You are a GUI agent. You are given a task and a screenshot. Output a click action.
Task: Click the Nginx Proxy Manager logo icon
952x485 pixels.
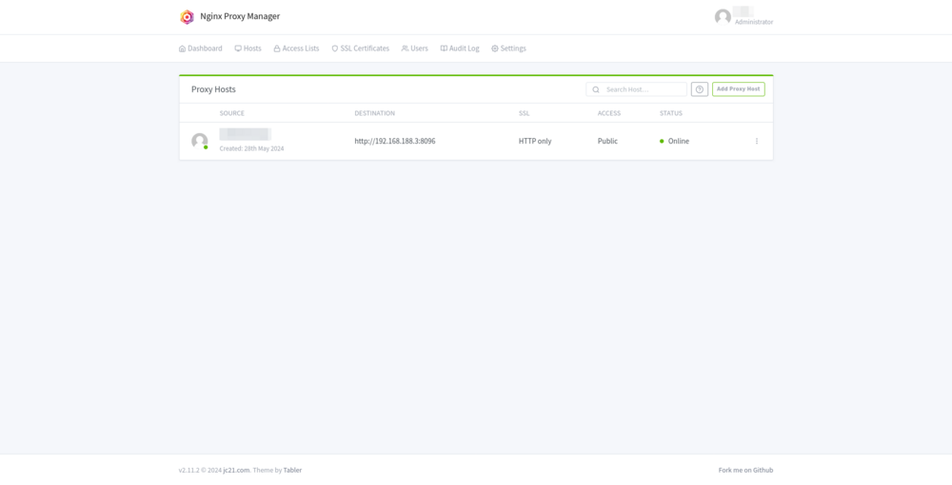pos(187,17)
